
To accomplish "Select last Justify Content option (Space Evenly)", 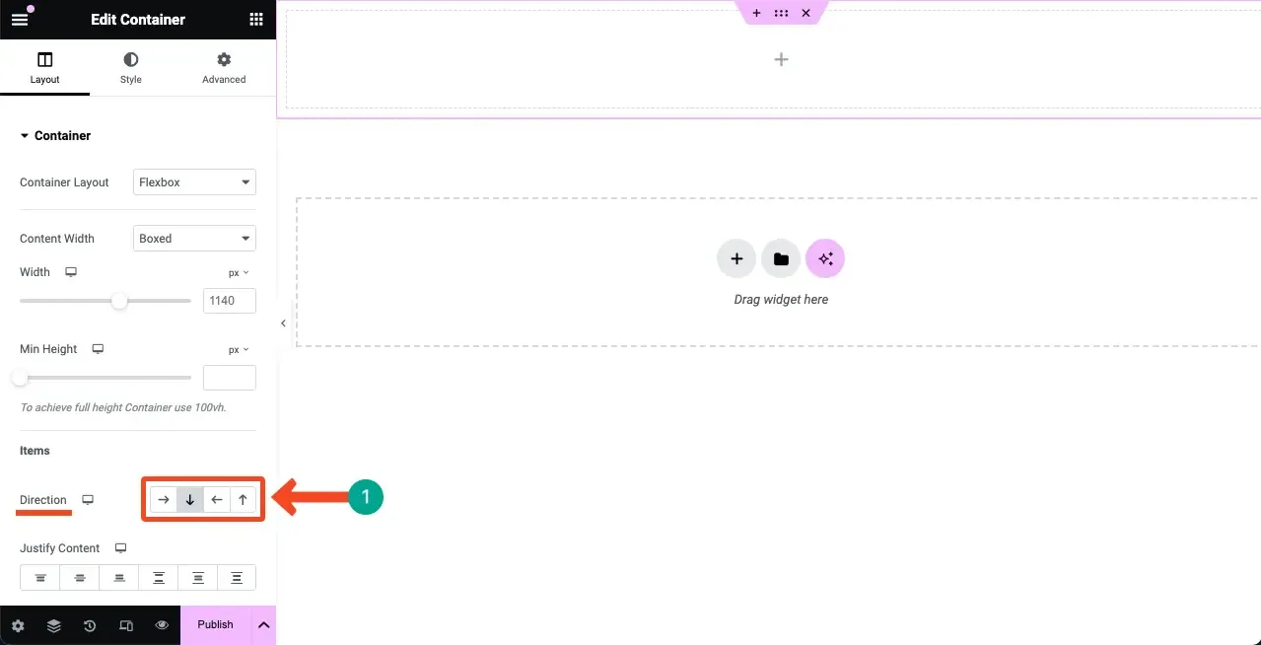I will pyautogui.click(x=237, y=577).
